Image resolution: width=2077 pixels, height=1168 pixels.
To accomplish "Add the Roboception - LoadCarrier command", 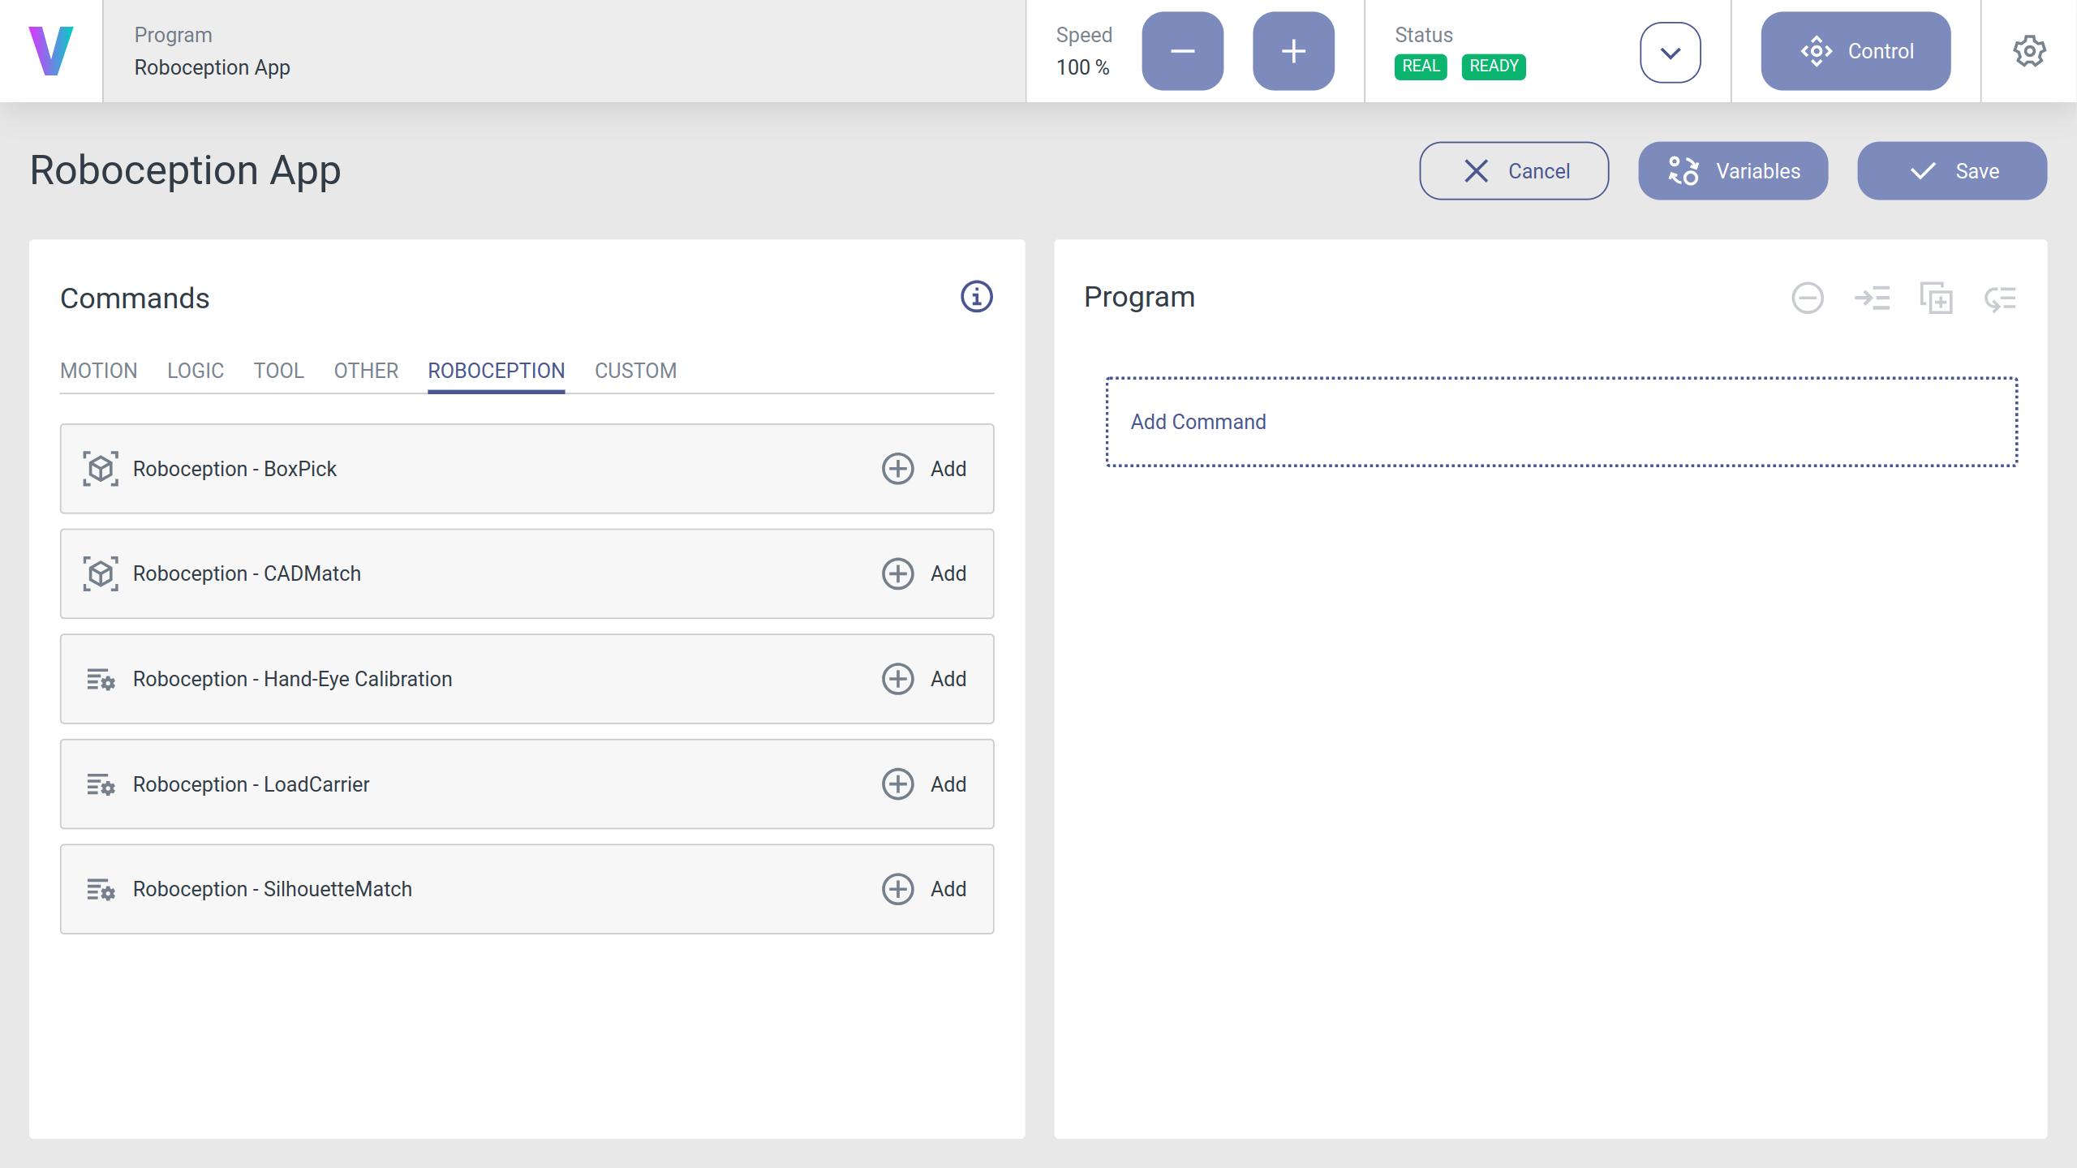I will 924,784.
